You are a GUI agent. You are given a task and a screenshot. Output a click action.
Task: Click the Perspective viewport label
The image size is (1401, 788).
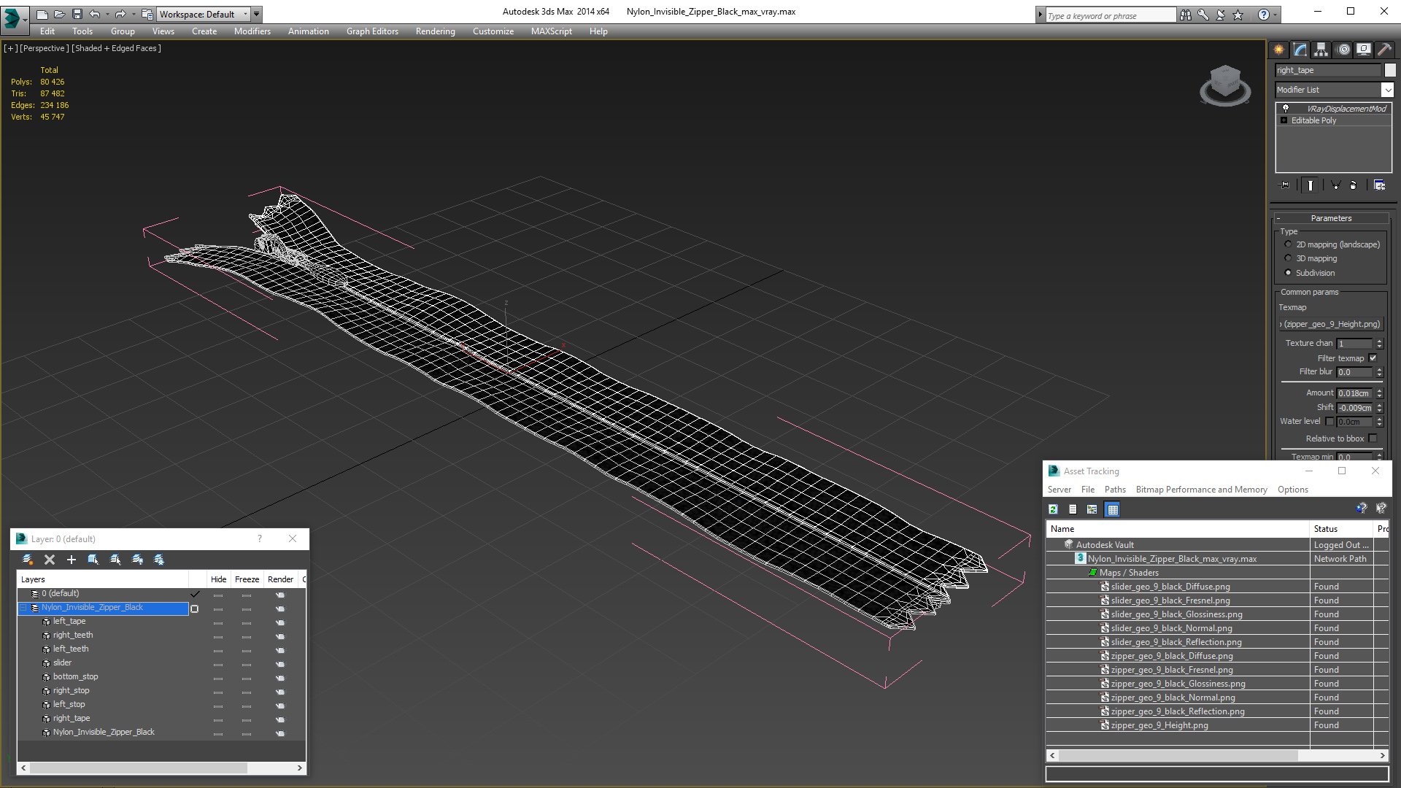pos(45,48)
